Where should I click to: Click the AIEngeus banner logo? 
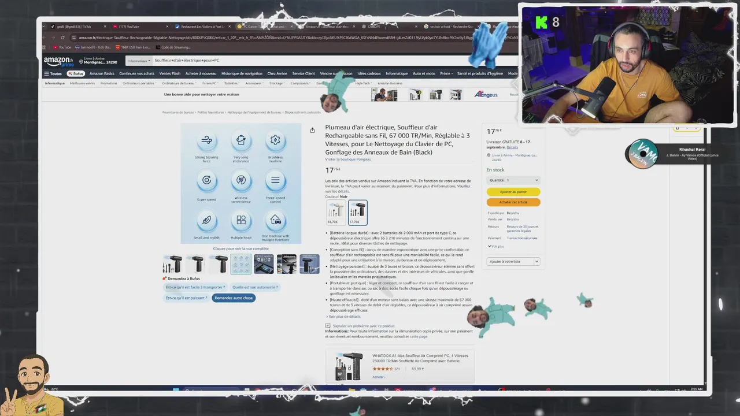pyautogui.click(x=486, y=94)
